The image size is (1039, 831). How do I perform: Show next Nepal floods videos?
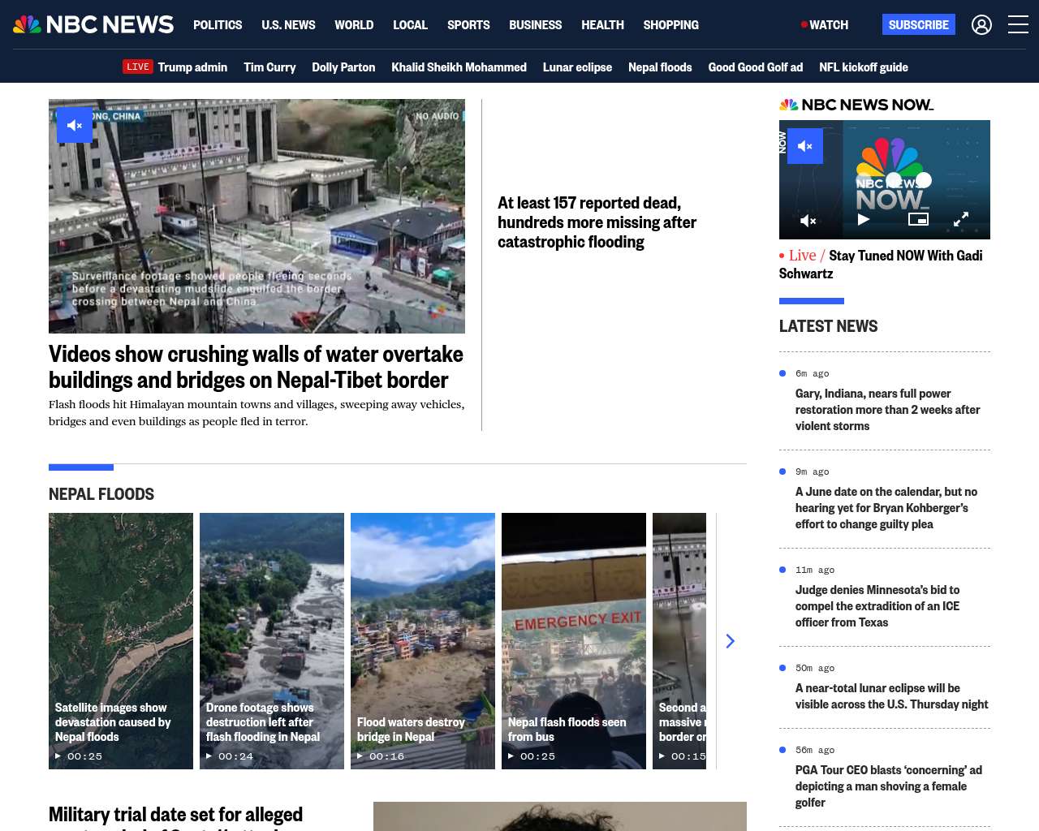tap(730, 641)
